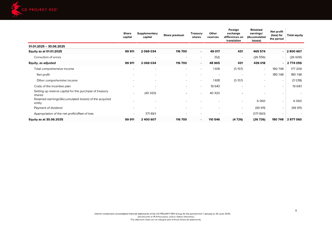332x235 pixels.
Task: Click closing other reserves 110 546
Action: [x=214, y=119]
